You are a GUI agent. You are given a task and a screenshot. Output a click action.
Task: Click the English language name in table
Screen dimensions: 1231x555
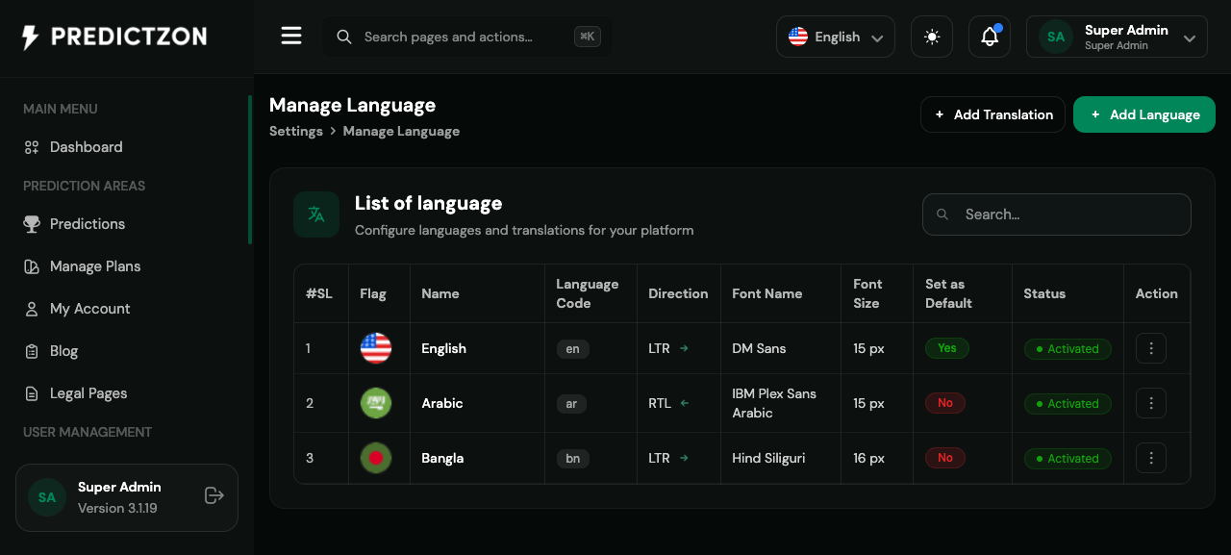point(443,348)
